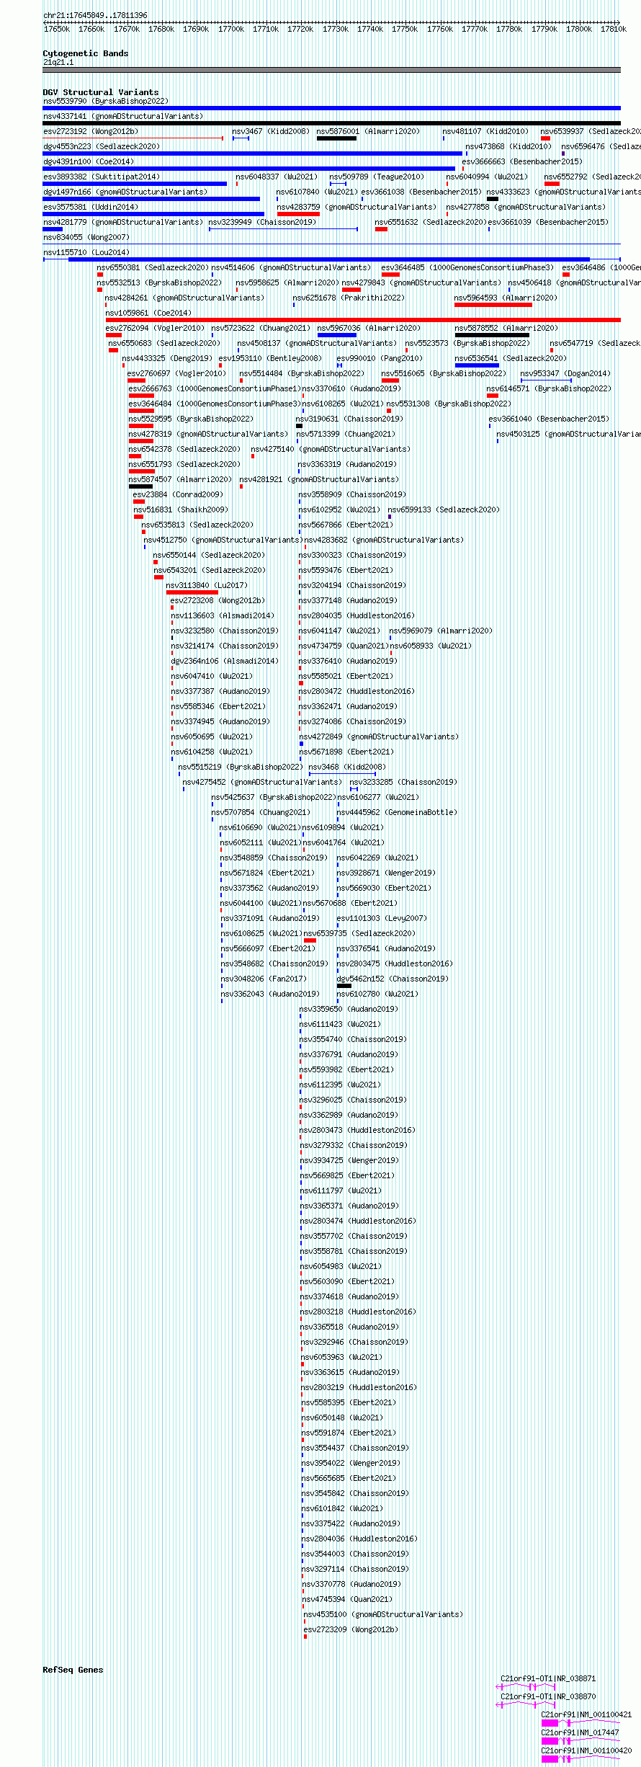Open variant nsv4337141 black bar

[331, 123]
